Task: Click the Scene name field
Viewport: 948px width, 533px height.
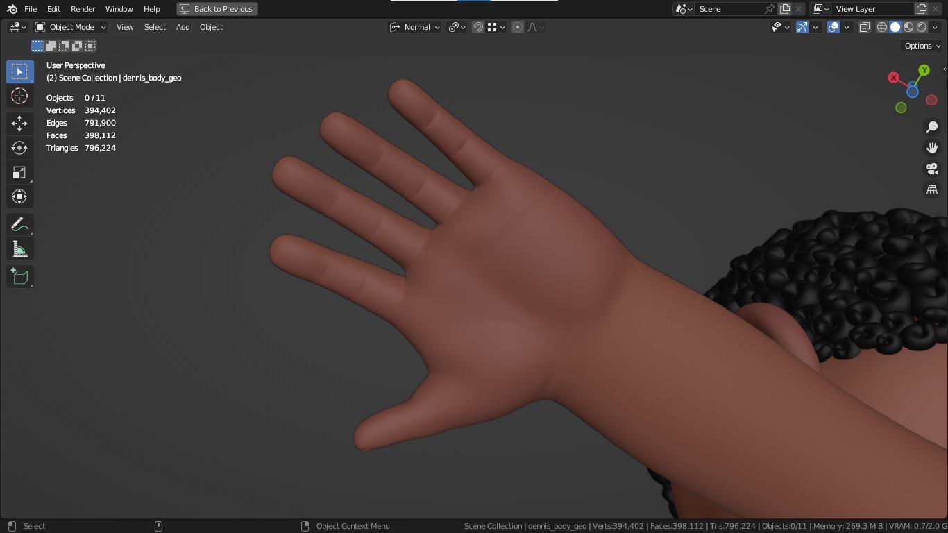Action: [729, 9]
